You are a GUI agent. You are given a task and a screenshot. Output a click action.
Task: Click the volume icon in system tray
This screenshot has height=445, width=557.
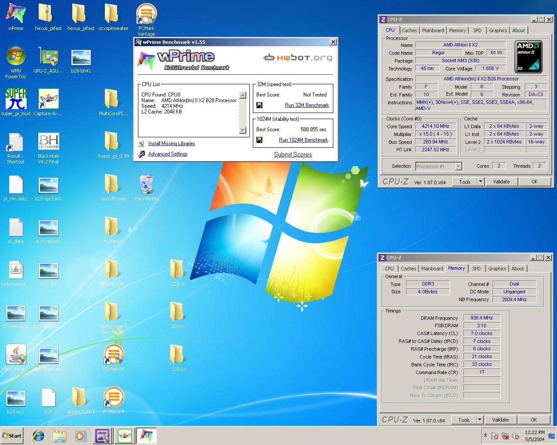pyautogui.click(x=516, y=436)
